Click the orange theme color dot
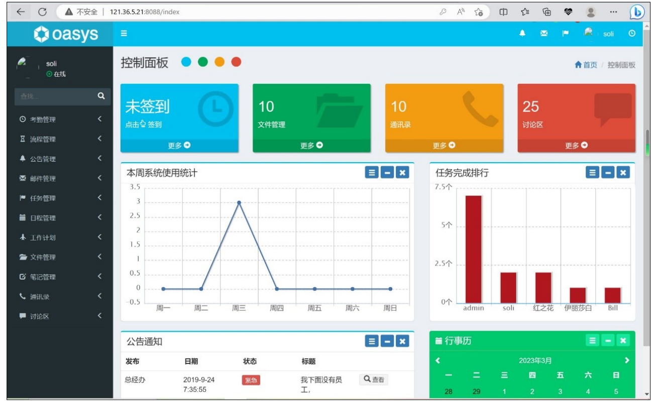Screen dimensions: 653x401 click(220, 62)
